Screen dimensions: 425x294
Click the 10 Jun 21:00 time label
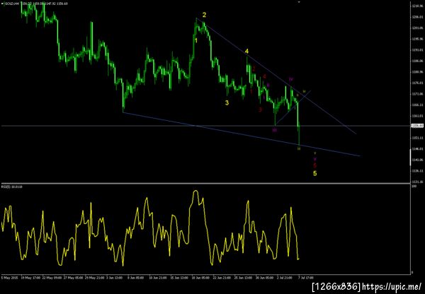click(x=159, y=278)
